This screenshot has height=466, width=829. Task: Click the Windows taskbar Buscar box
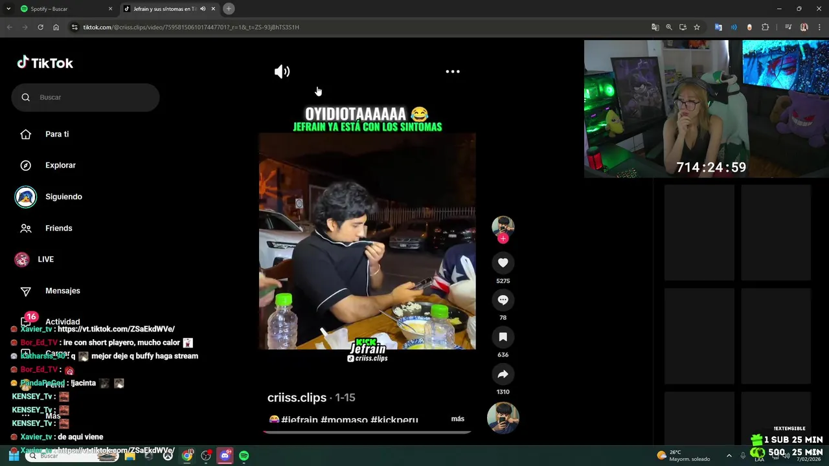coord(71,456)
